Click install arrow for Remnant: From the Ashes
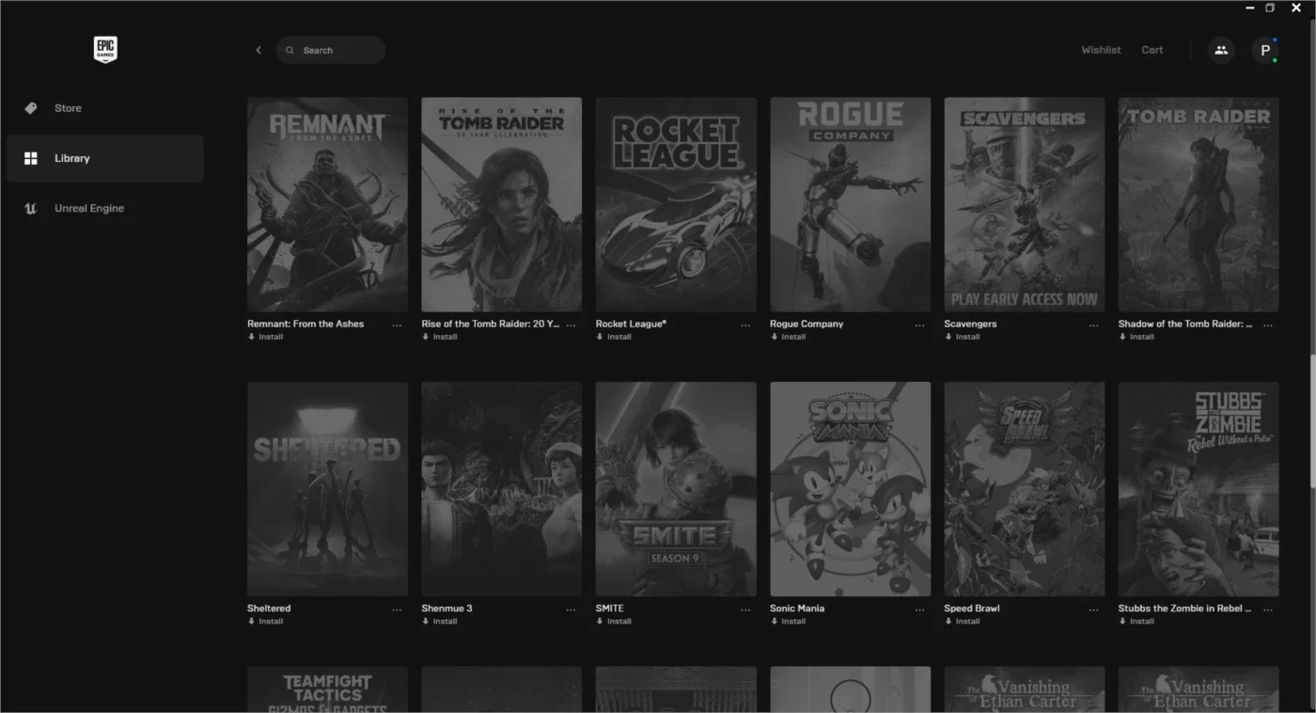This screenshot has width=1316, height=713. pyautogui.click(x=251, y=337)
